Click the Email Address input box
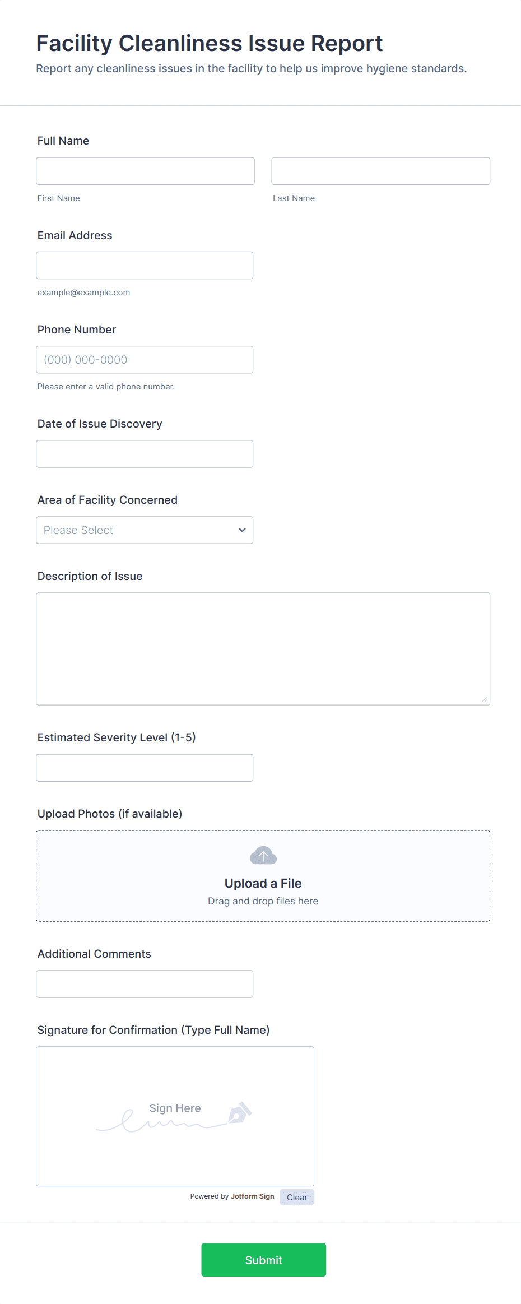The image size is (521, 1304). [145, 265]
